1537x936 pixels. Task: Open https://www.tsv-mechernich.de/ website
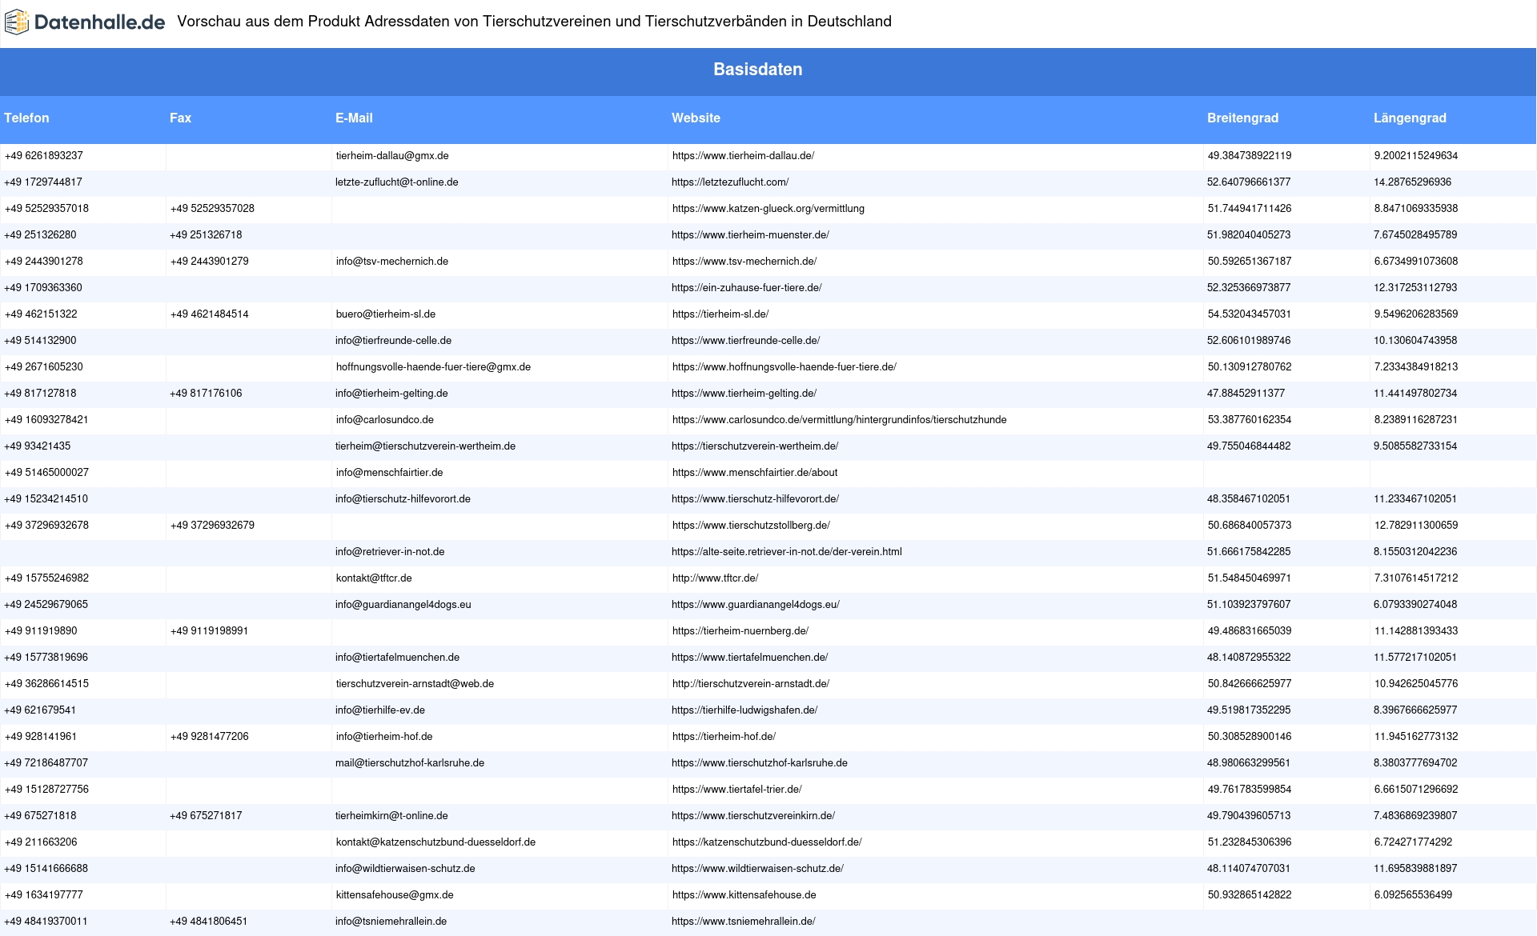pos(744,262)
